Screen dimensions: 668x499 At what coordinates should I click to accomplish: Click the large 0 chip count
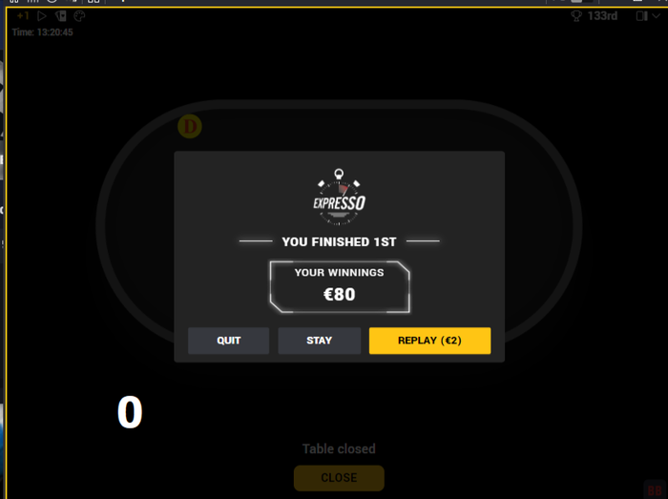coord(130,412)
